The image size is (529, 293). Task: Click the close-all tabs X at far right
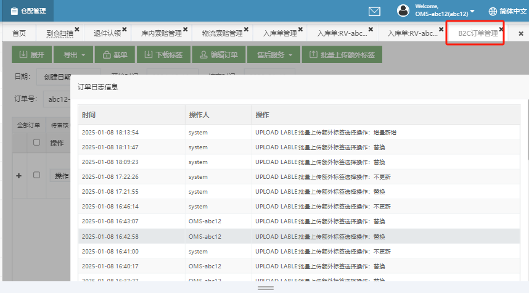pyautogui.click(x=521, y=33)
